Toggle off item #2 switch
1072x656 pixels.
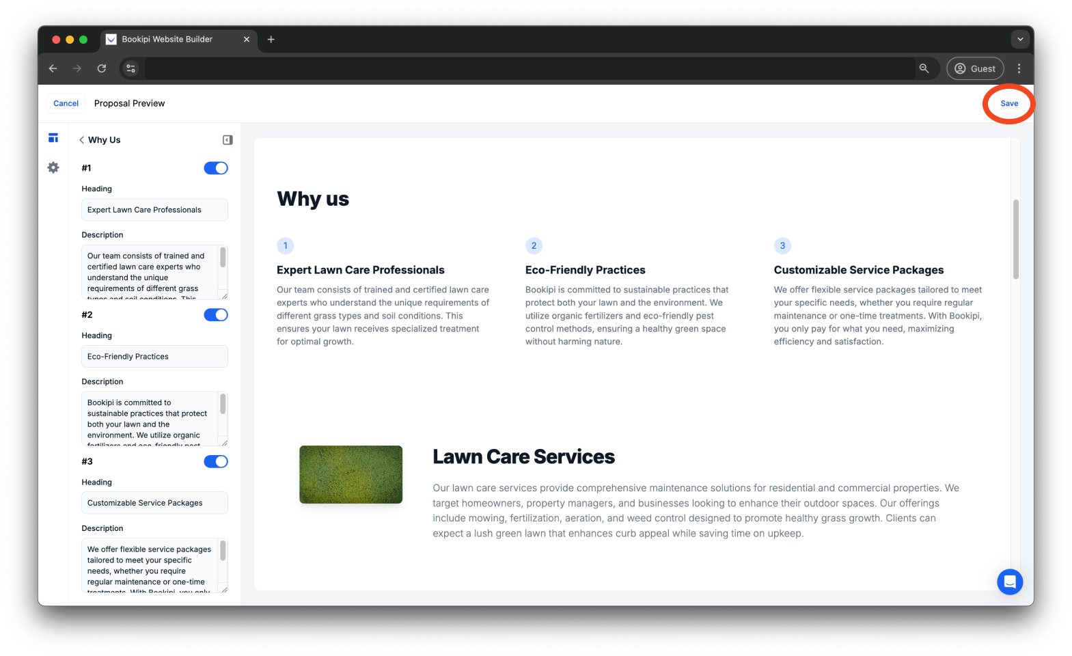(x=216, y=315)
